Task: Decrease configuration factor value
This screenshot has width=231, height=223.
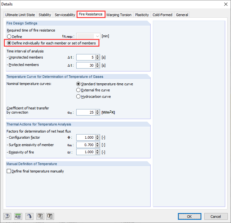Action: (x=97, y=139)
